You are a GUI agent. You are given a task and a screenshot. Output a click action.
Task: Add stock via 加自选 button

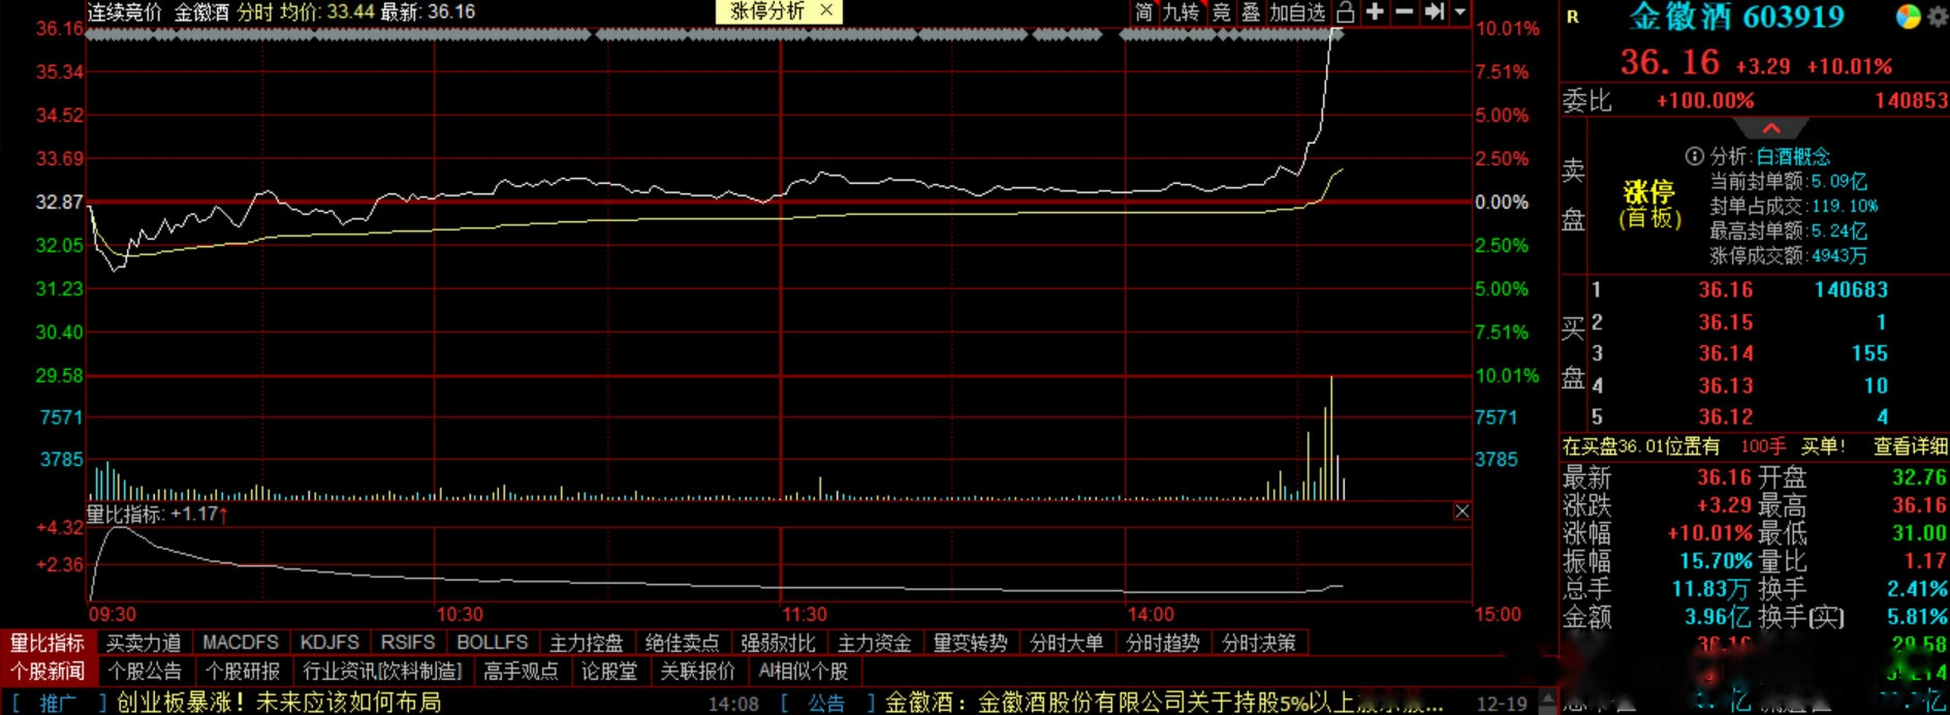click(1297, 12)
